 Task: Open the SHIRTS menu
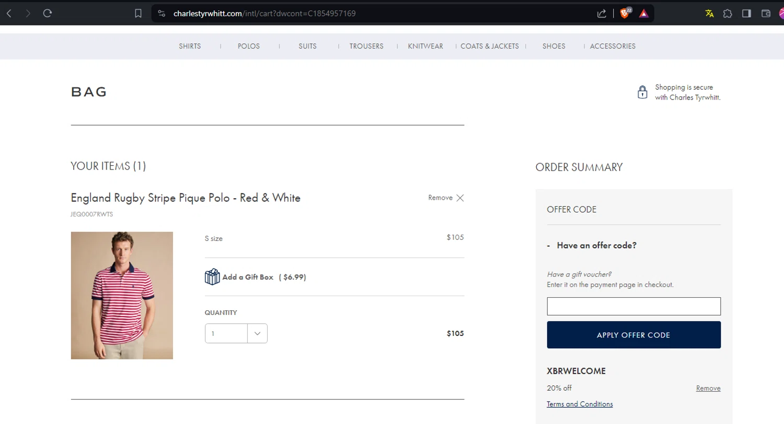(x=190, y=46)
